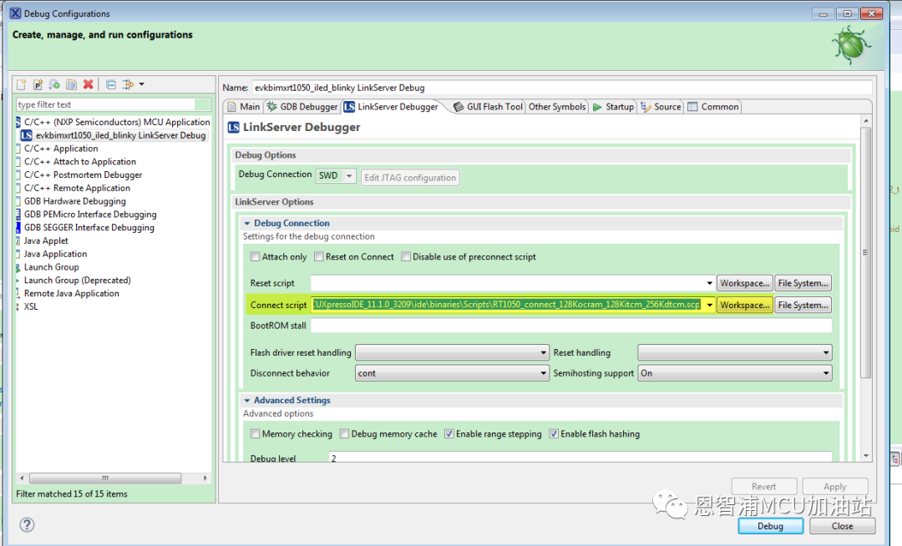The width and height of the screenshot is (902, 546).
Task: Open Flash driver reset handling dropdown
Action: click(452, 353)
